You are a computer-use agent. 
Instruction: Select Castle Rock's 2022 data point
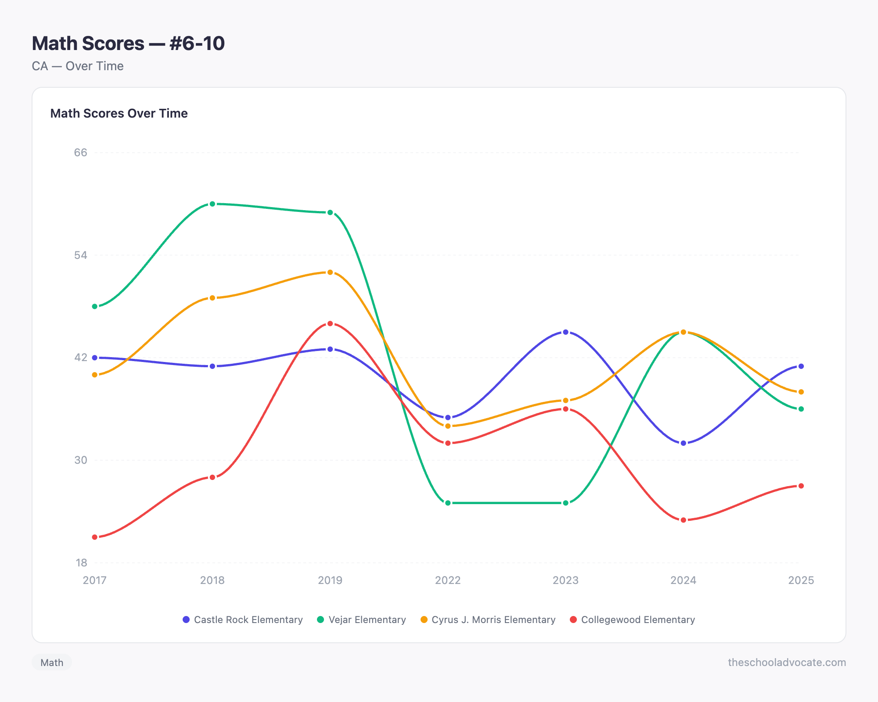448,418
